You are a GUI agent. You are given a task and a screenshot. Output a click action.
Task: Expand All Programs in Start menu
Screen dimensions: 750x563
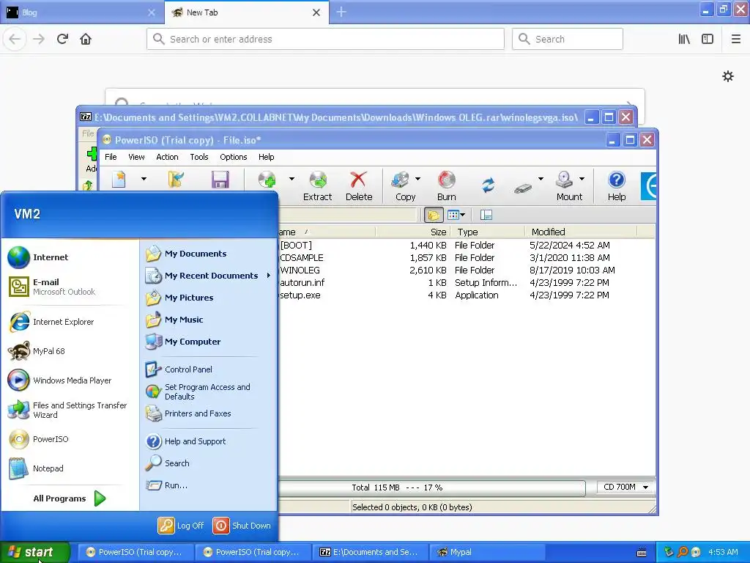click(x=70, y=498)
